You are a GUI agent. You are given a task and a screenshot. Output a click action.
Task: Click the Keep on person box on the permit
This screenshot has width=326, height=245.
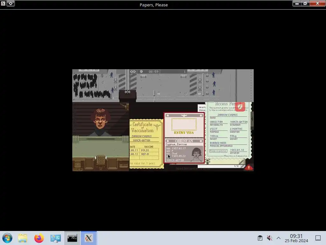[x=218, y=151]
